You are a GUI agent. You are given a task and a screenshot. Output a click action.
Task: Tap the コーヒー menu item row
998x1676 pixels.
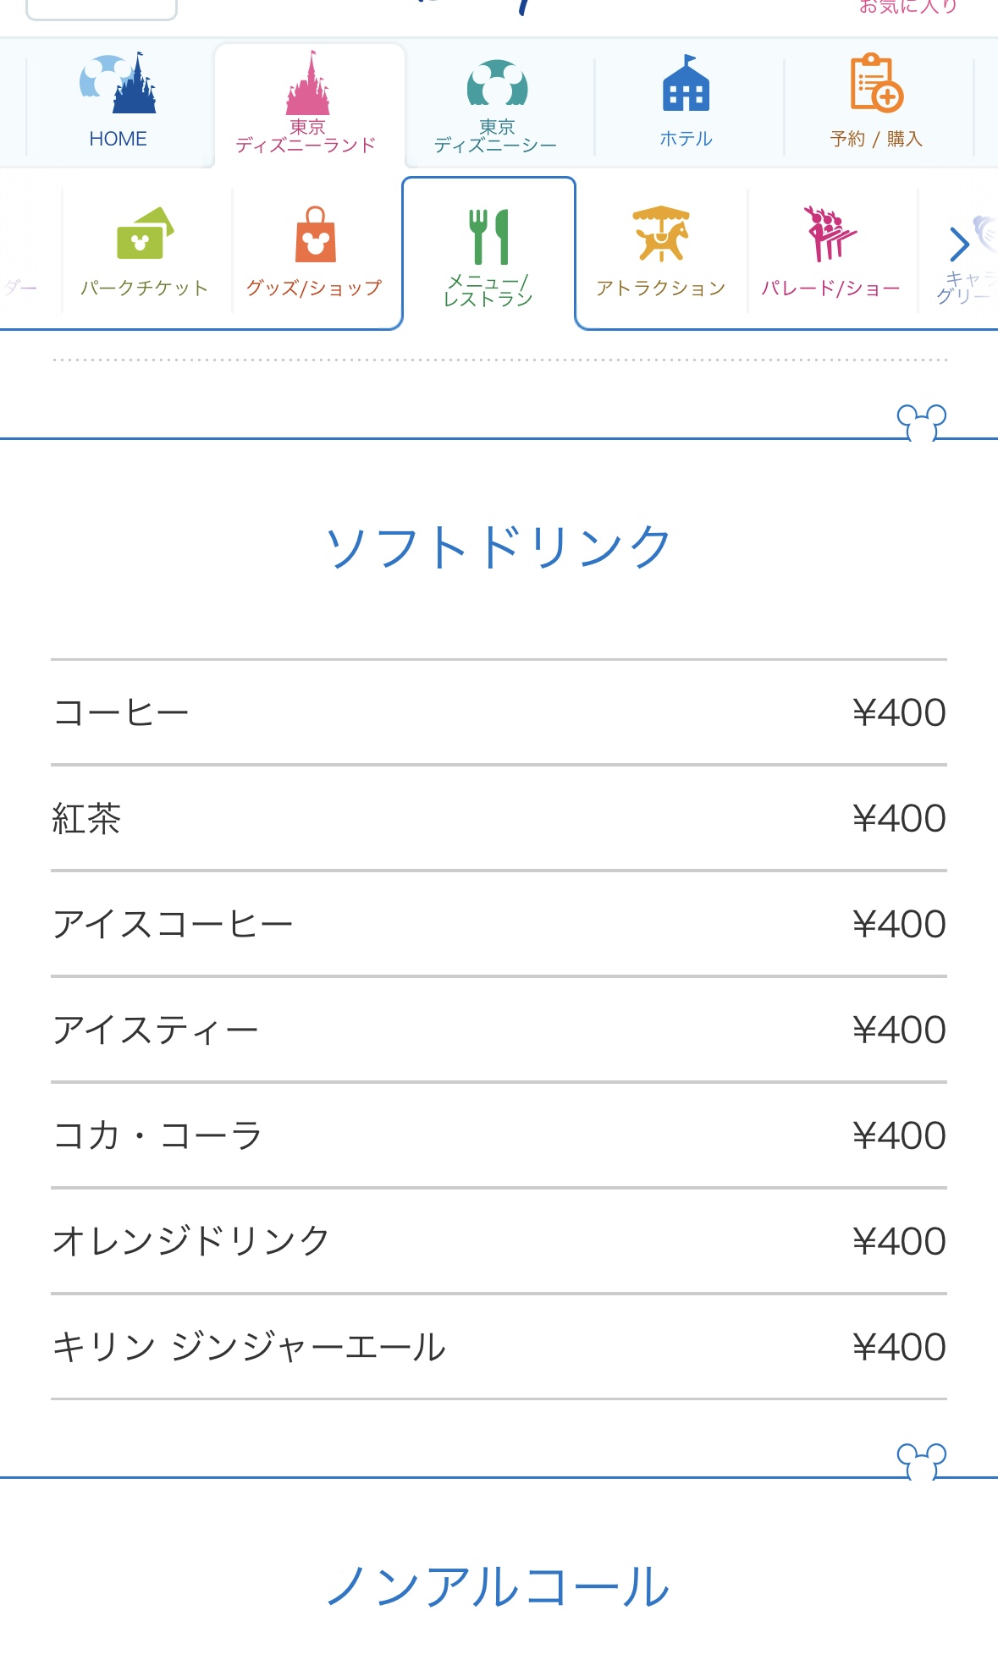pos(499,712)
